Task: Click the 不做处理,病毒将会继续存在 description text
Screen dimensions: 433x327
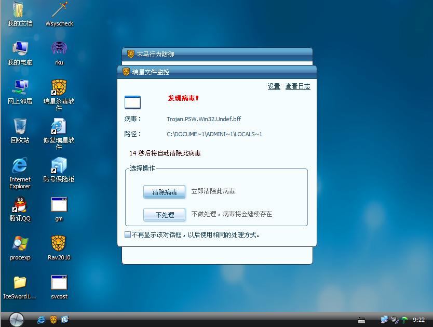Action: tap(232, 214)
